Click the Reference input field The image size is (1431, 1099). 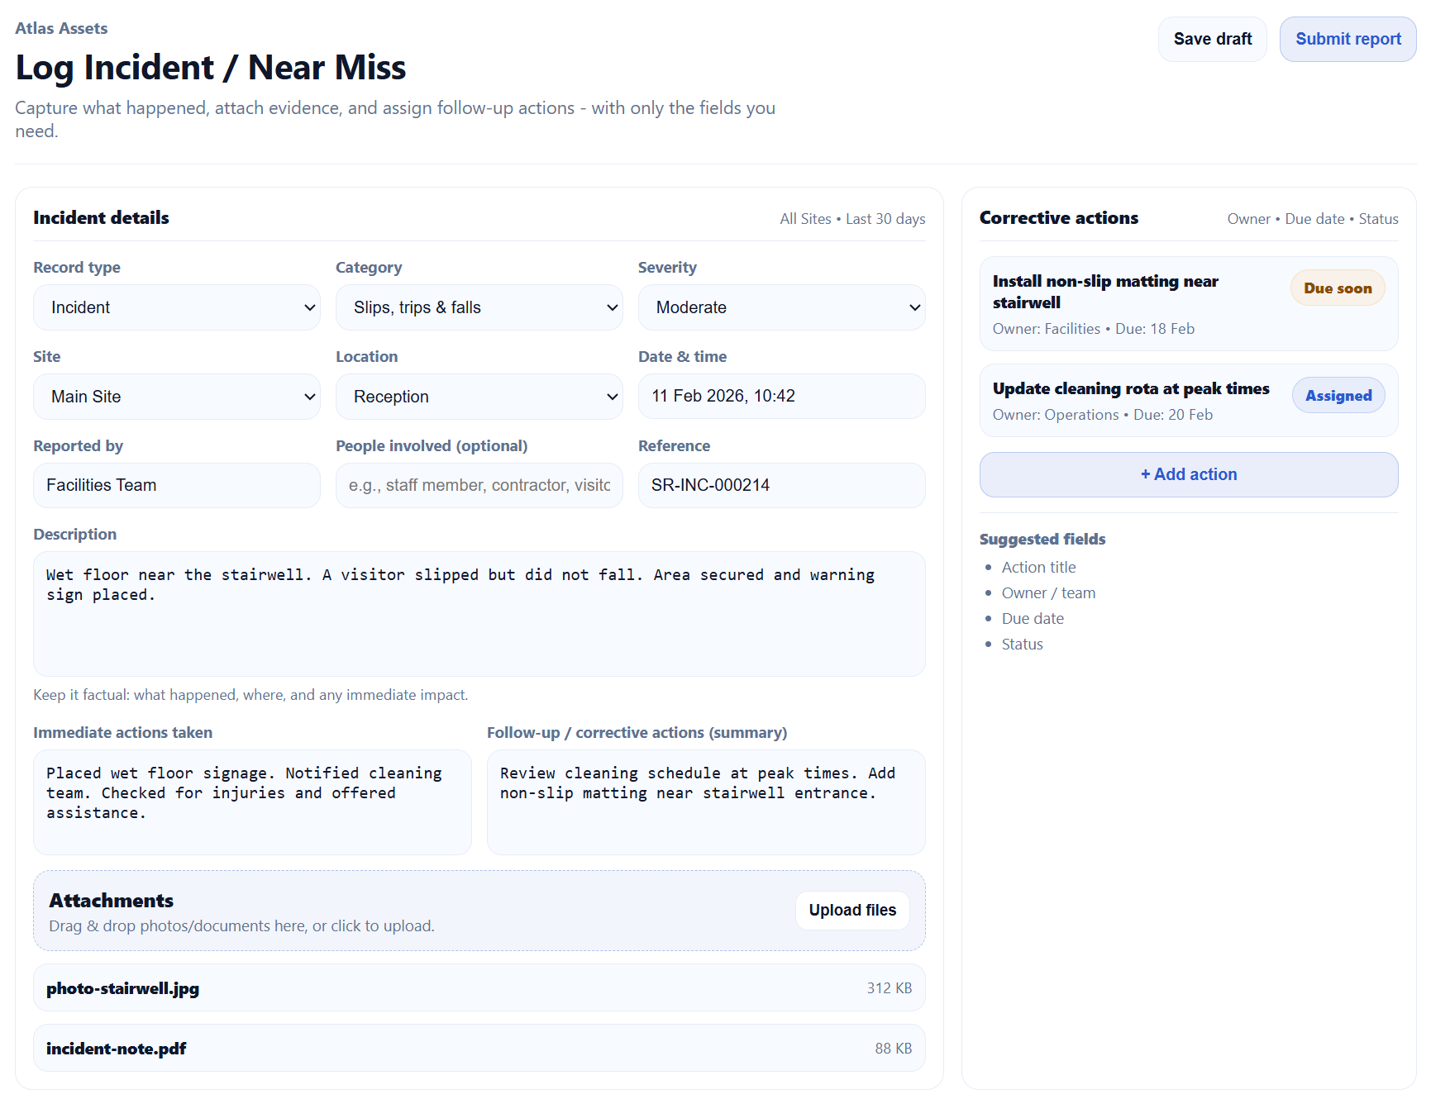click(781, 485)
